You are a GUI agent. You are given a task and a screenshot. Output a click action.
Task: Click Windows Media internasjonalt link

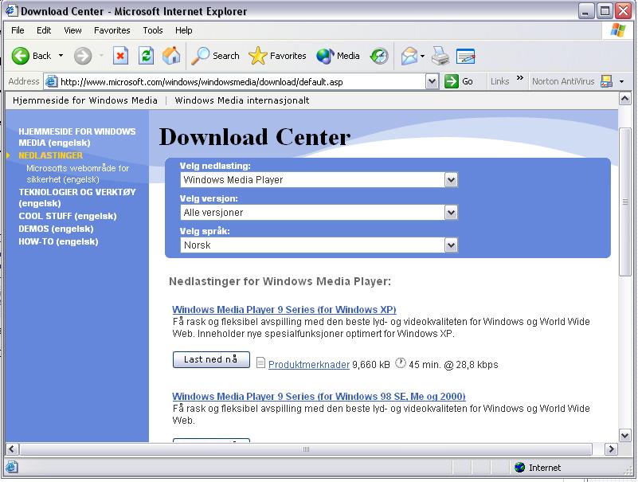[x=241, y=100]
